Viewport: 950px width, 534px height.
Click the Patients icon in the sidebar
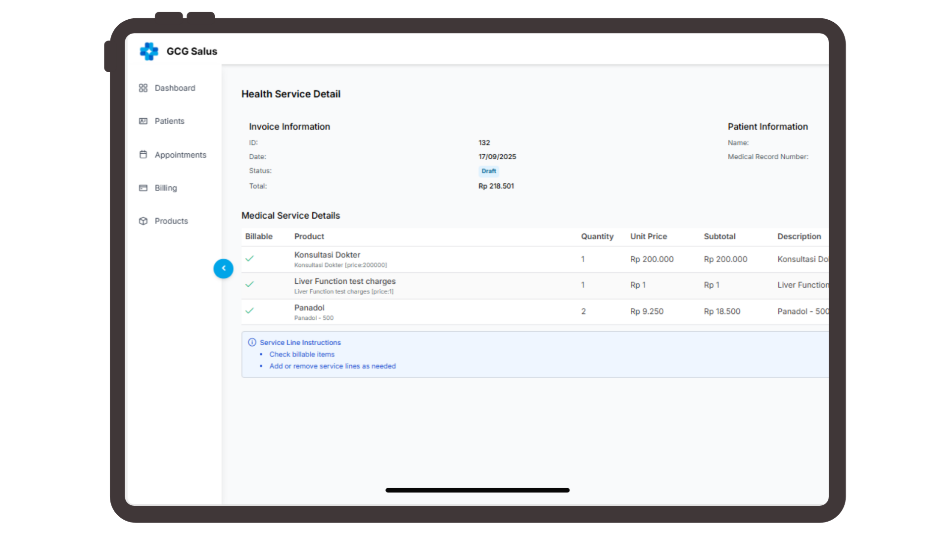pyautogui.click(x=143, y=121)
